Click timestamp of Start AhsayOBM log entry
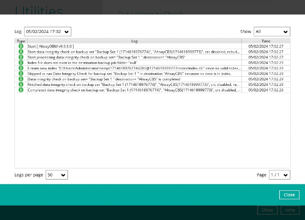Screen dimensions: 305x220 (x=266, y=46)
